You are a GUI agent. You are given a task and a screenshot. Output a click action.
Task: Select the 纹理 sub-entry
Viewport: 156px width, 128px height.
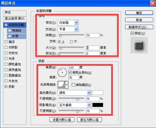pos(17,36)
